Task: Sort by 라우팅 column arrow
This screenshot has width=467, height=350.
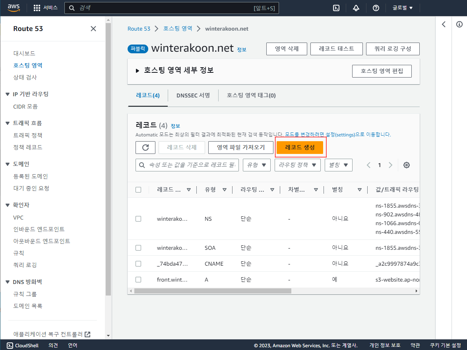Action: 272,190
